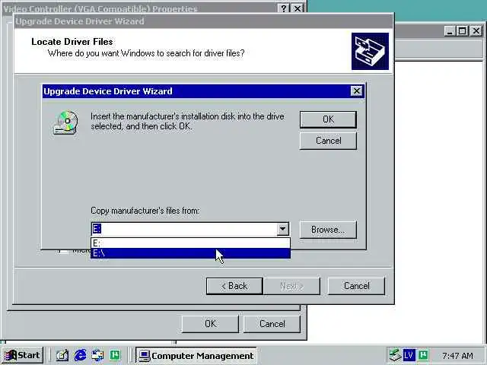Click the Back button in wizard

tap(234, 286)
